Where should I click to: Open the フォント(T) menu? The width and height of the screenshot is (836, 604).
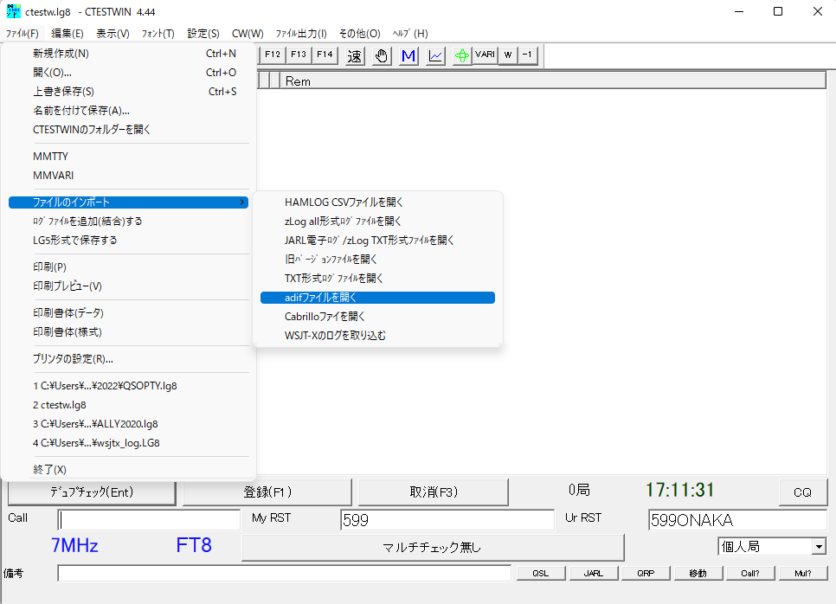tap(158, 34)
